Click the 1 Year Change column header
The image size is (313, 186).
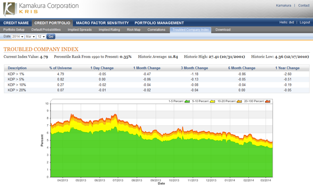(288, 68)
